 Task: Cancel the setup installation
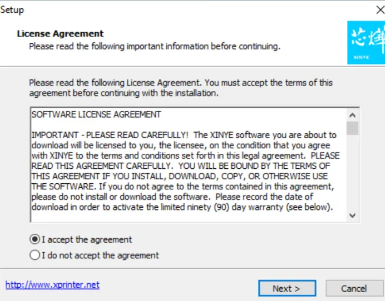(x=354, y=288)
